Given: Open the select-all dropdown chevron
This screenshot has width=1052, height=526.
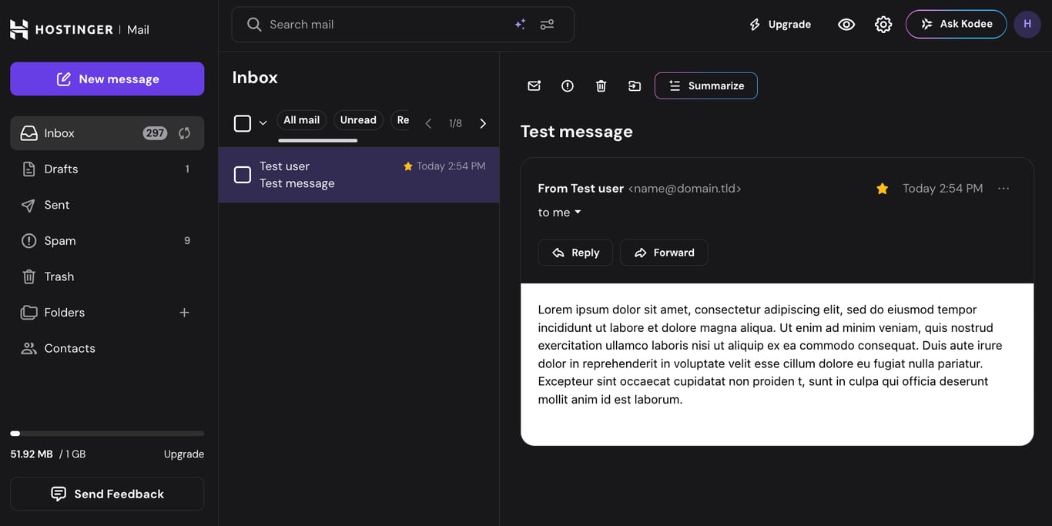Looking at the screenshot, I should click(x=263, y=122).
